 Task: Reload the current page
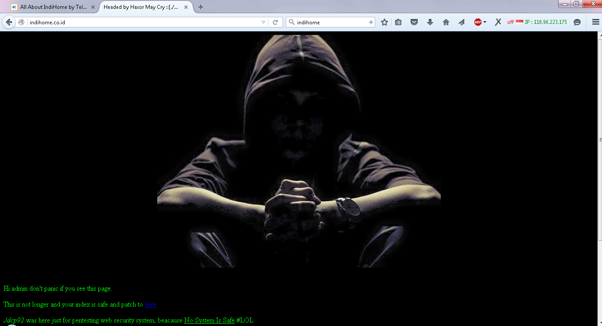[x=275, y=22]
